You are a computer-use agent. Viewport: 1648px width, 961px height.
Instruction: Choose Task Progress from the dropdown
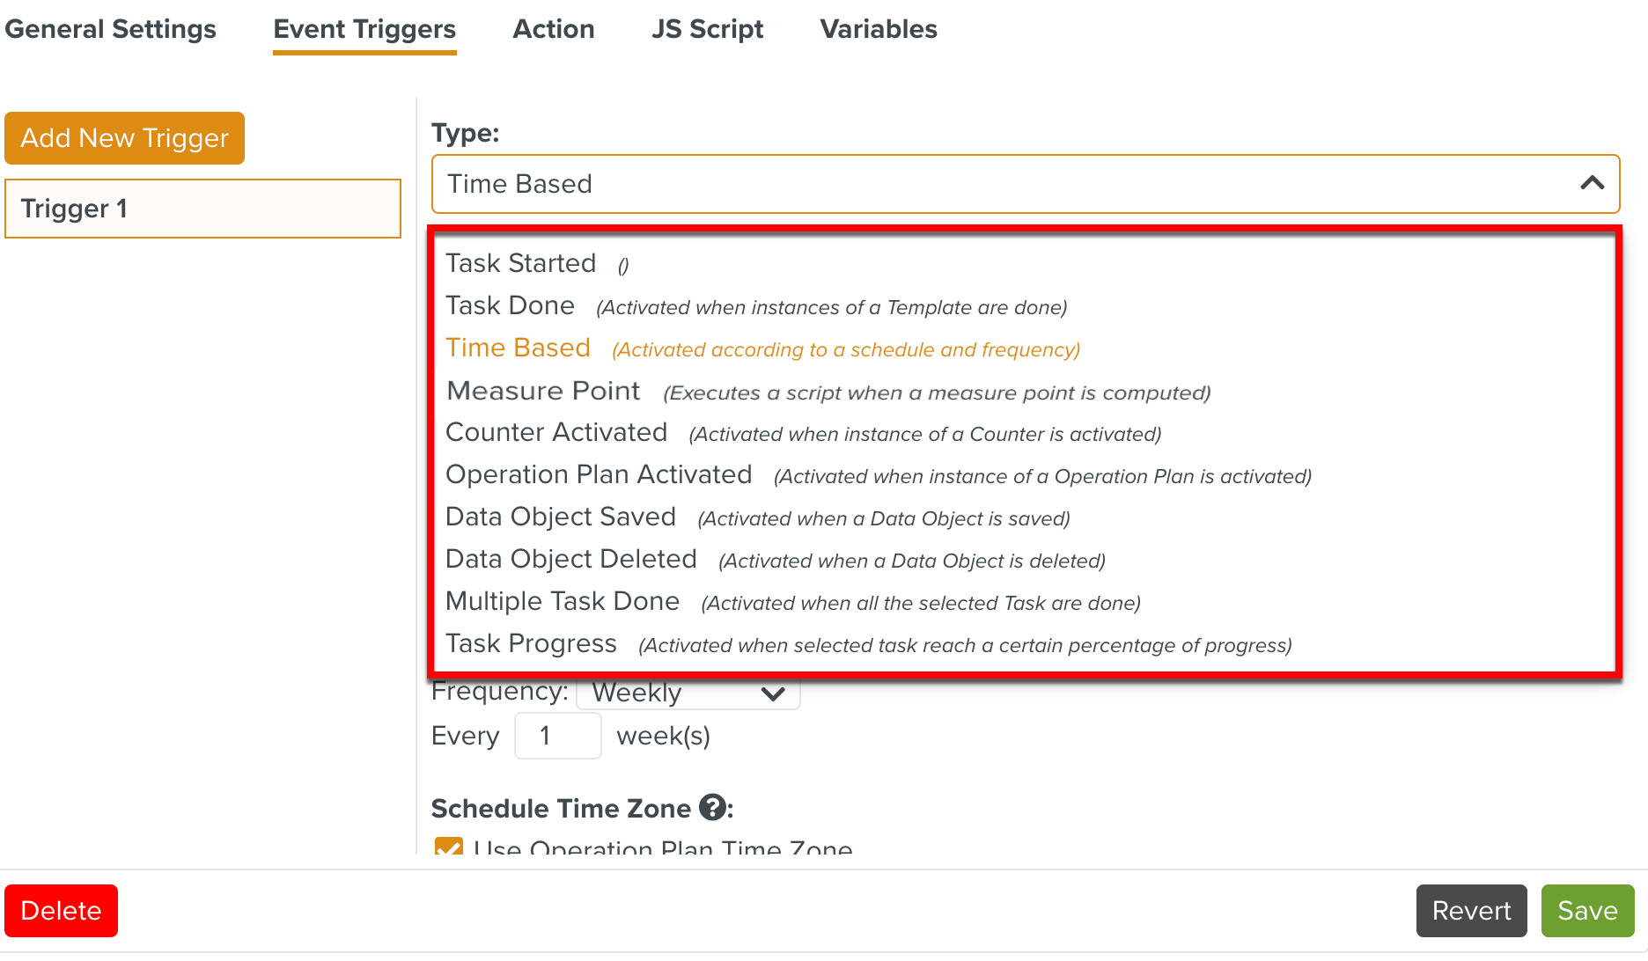pos(531,643)
